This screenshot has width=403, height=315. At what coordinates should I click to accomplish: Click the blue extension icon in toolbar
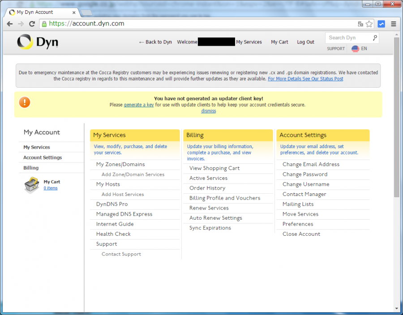381,24
